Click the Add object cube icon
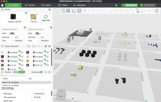Screen dimensions: 161x102 (62, 11)
